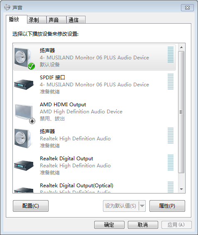
Task: Click the 应用(A) apply button
Action: pyautogui.click(x=176, y=225)
